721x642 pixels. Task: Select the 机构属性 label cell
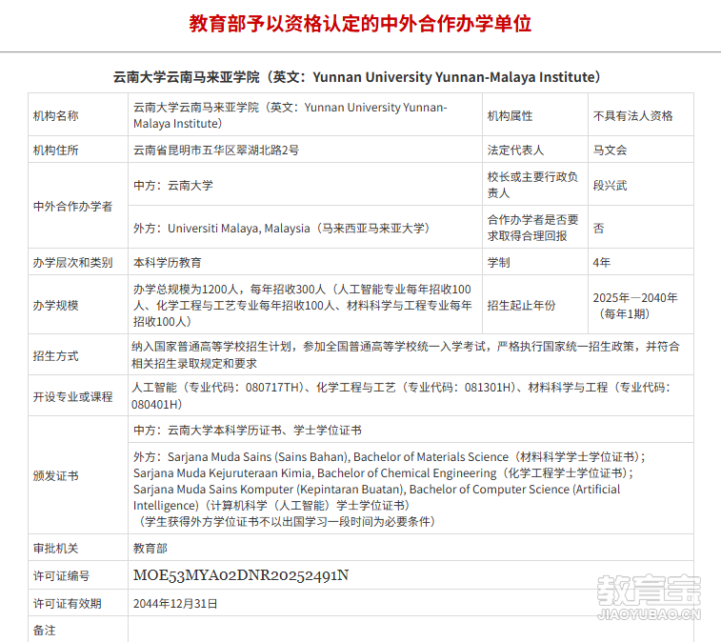click(534, 115)
